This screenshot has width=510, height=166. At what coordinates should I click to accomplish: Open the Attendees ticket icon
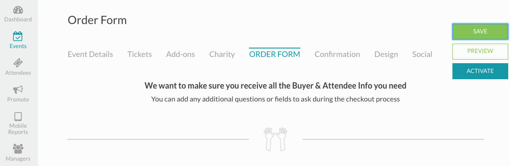[18, 63]
